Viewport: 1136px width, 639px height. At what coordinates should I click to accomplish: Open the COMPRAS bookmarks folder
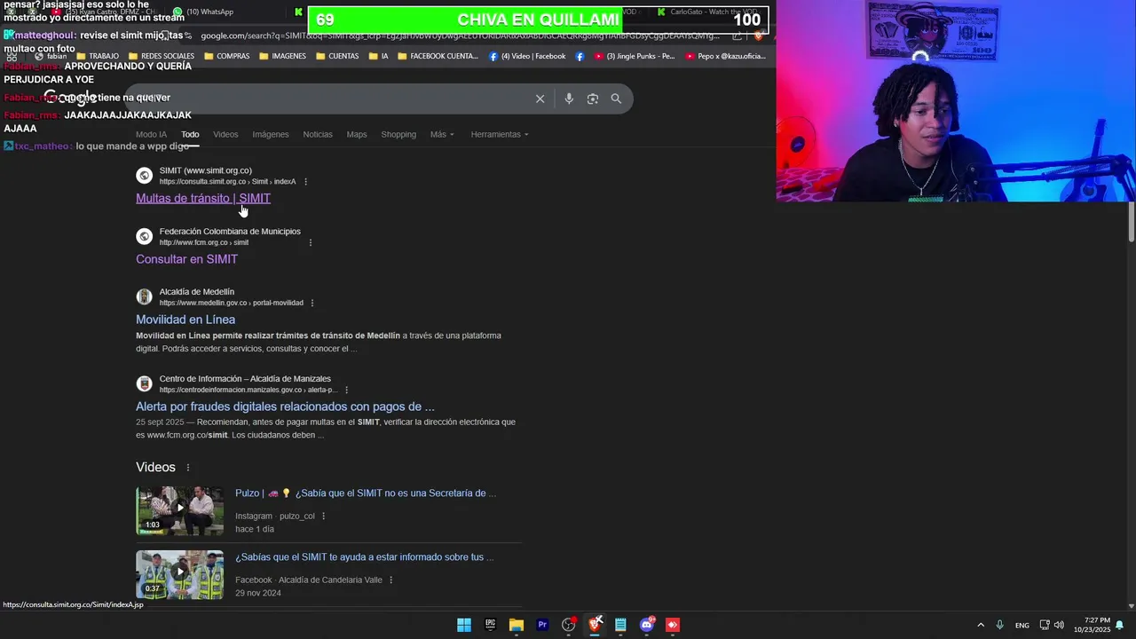coord(226,56)
